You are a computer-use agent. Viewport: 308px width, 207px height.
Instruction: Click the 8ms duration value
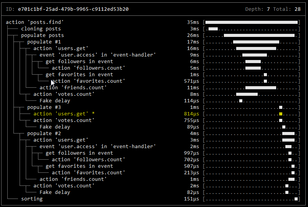(195, 94)
